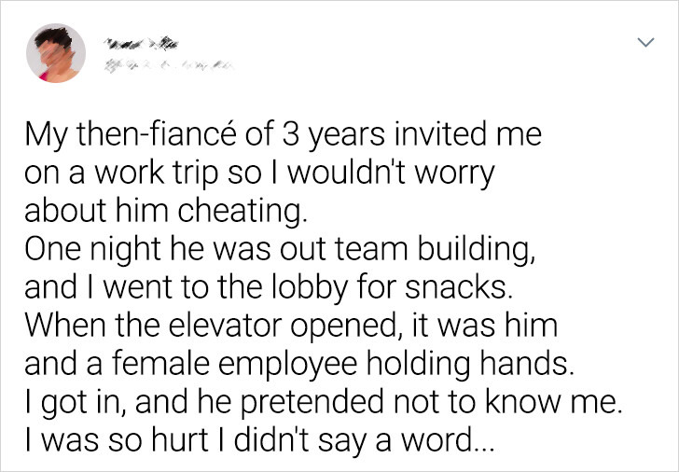679x472 pixels.
Task: Open the tweet options chevron menu
Action: [645, 42]
